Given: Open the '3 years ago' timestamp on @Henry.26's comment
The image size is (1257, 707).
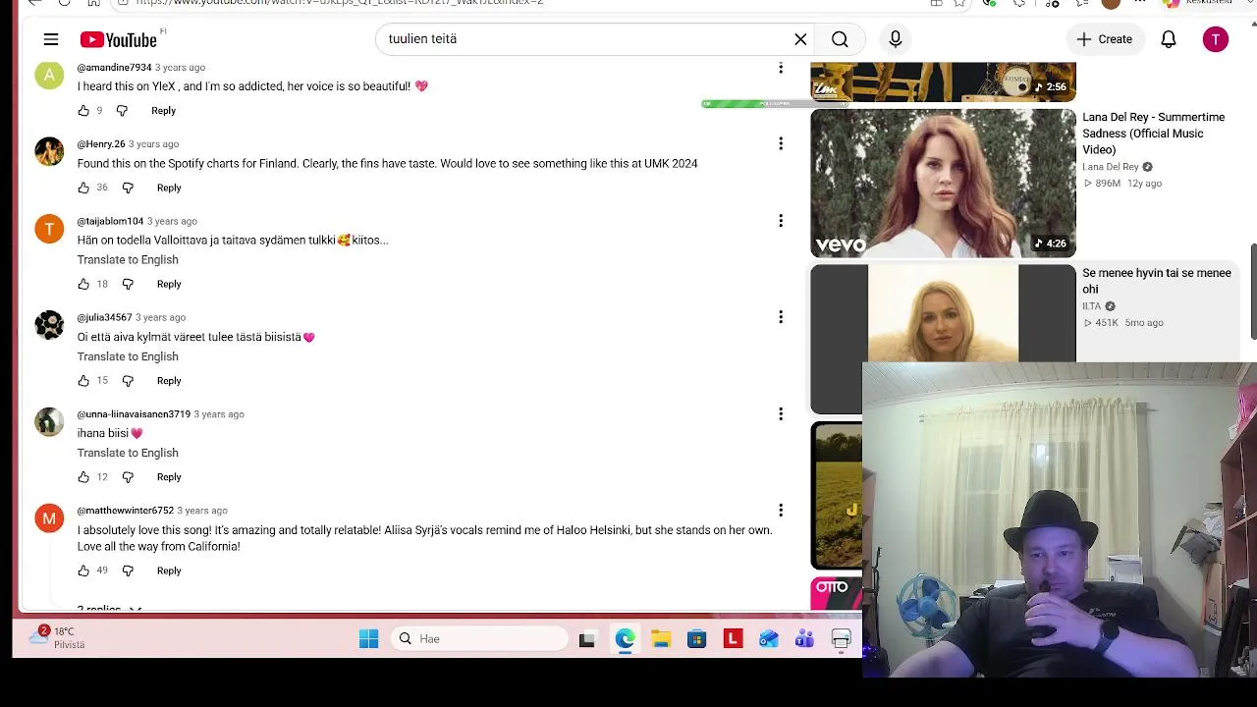Looking at the screenshot, I should pos(153,144).
